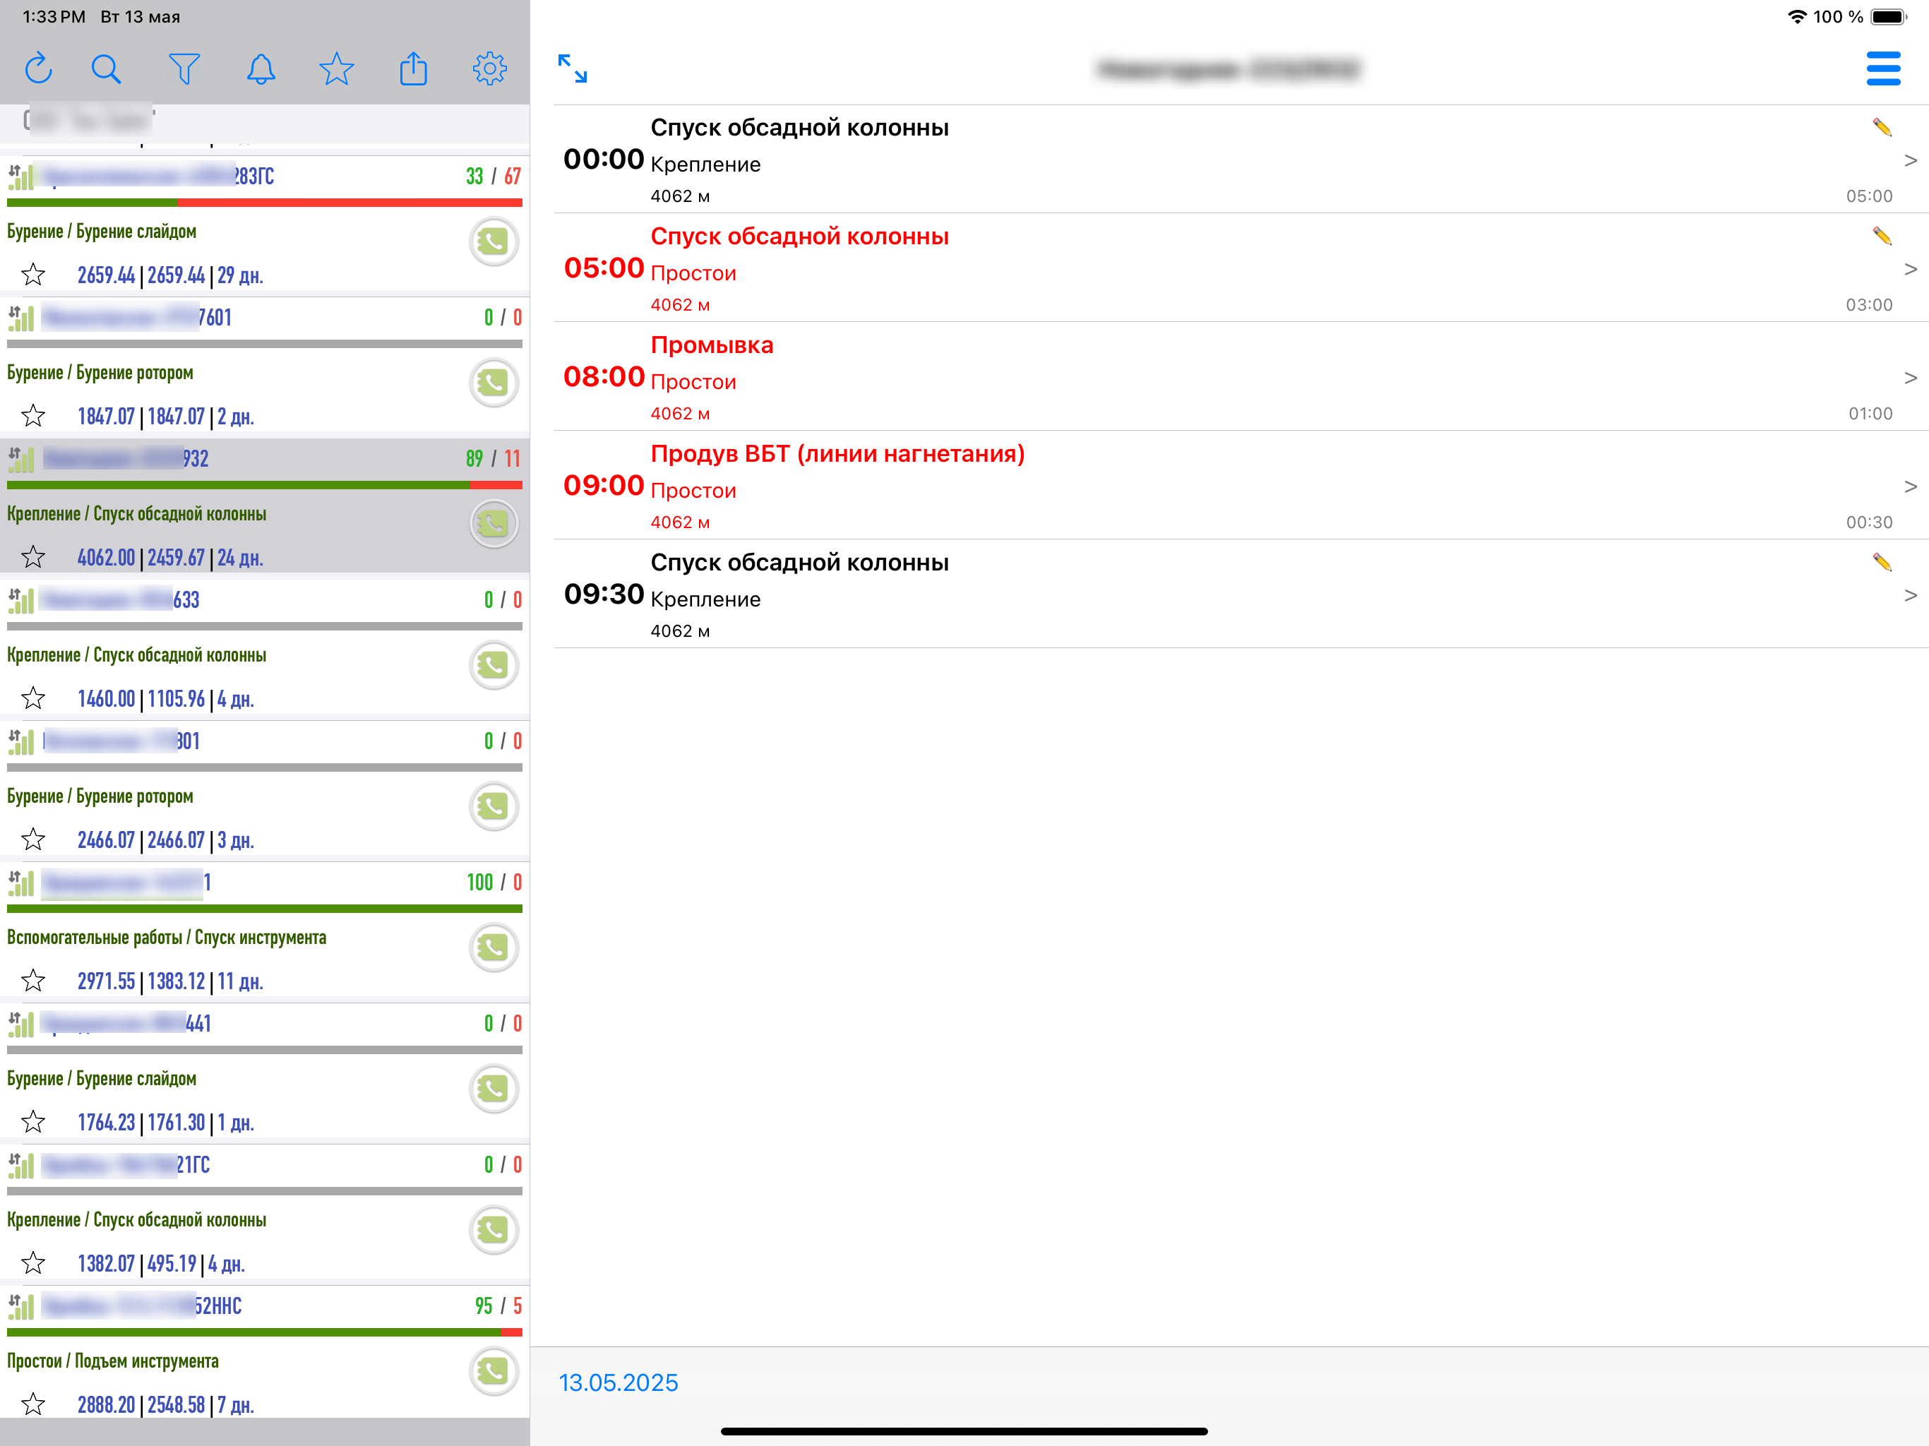Viewport: 1929px width, 1446px height.
Task: Tap the 33 / 67 ratio
Action: pyautogui.click(x=493, y=177)
